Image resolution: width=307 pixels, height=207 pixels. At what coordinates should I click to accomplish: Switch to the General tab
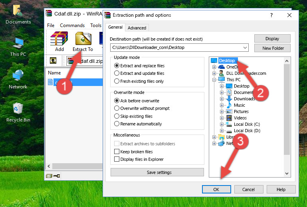click(x=115, y=27)
